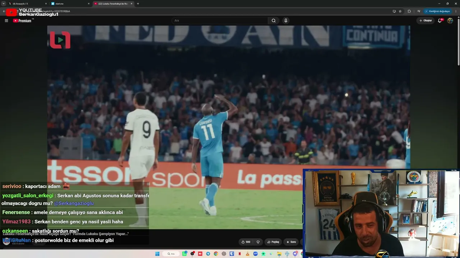The width and height of the screenshot is (460, 258).
Task: Close the Anasayfa / X tab
Action: tap(46, 4)
